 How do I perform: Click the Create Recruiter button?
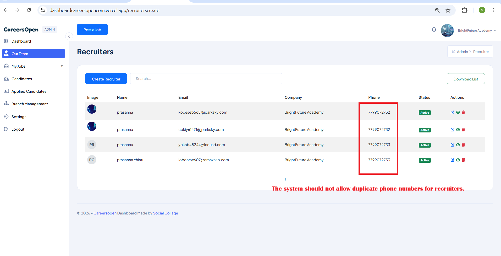[106, 79]
